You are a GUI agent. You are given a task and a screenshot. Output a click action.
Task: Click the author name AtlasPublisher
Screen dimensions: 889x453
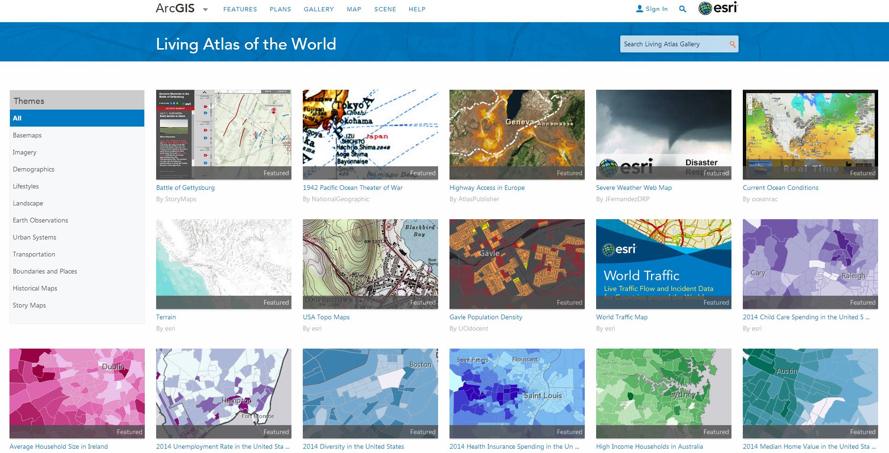point(478,199)
